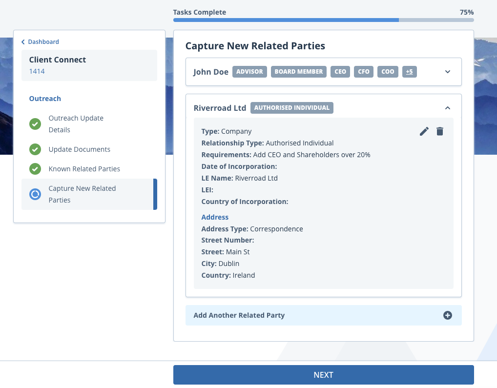Click the AUTHORISED INDIVIDUAL badge on Riverroad Ltd
This screenshot has width=497, height=388.
(x=291, y=108)
